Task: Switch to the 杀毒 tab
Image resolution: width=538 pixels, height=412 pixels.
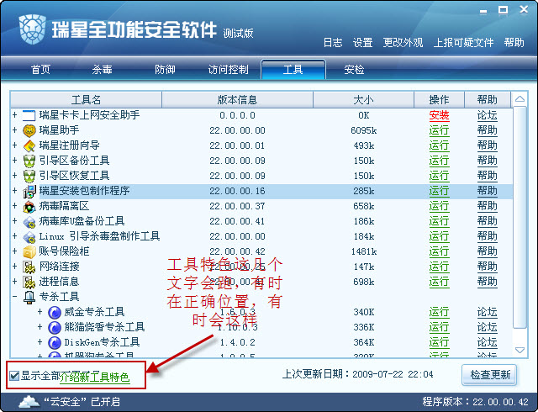Action: 102,70
